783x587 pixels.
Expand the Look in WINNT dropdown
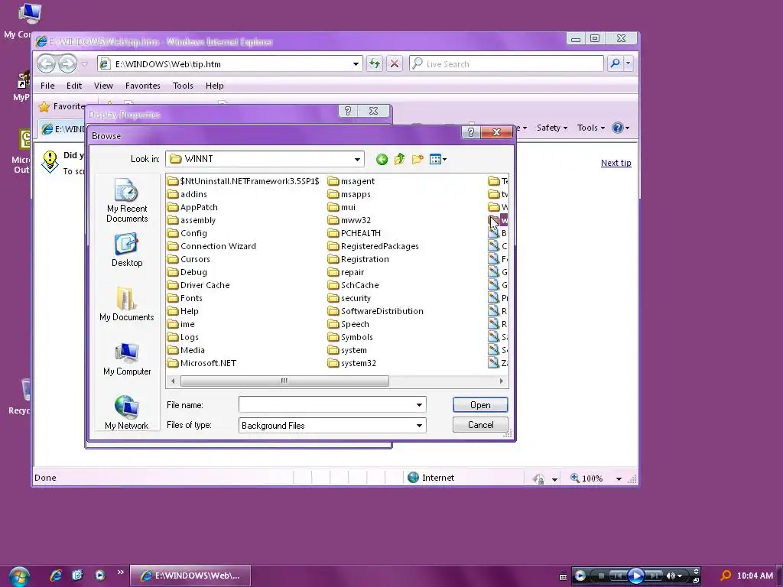tap(357, 159)
